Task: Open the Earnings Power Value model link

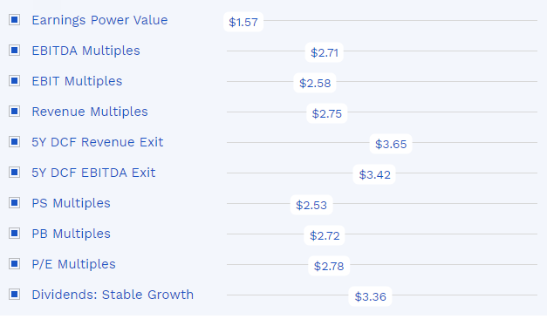Action: tap(99, 20)
